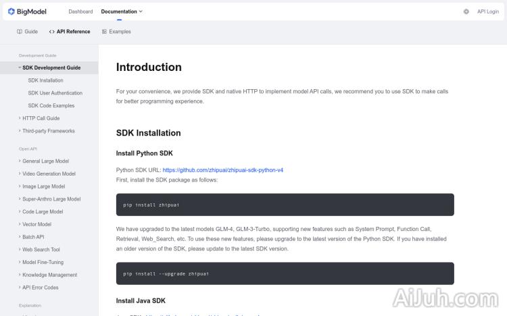This screenshot has width=507, height=316.
Task: Click the pip install zhipuai code block
Action: coord(285,205)
